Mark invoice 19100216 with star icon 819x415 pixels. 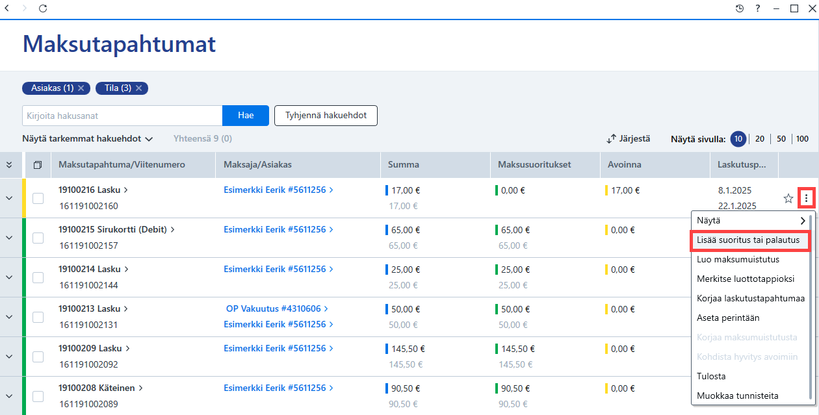coord(788,198)
